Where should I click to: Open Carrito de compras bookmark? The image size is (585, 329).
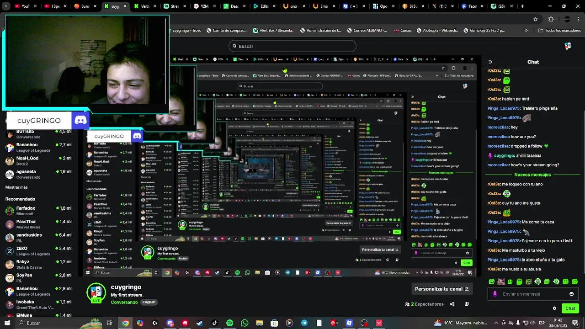coord(226,31)
